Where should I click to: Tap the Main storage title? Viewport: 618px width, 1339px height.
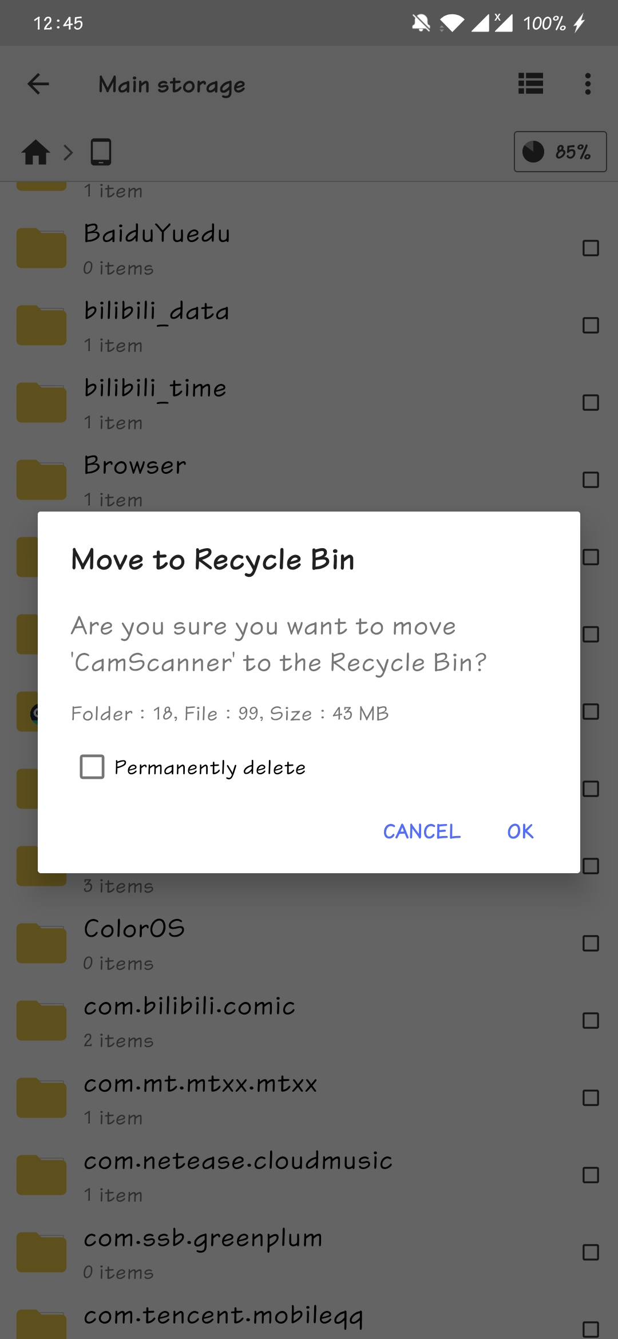[x=172, y=85]
